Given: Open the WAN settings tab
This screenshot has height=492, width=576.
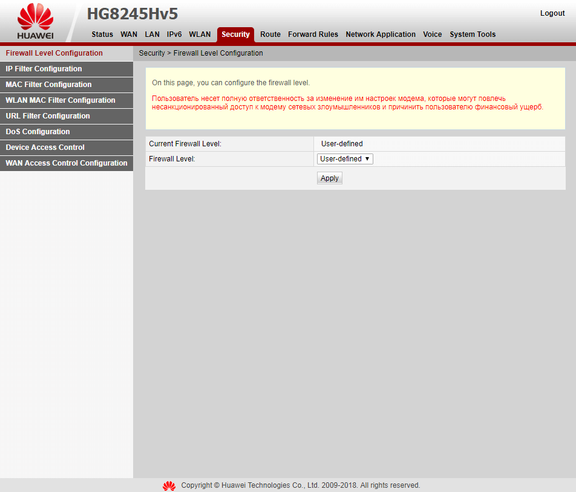Looking at the screenshot, I should [x=128, y=34].
